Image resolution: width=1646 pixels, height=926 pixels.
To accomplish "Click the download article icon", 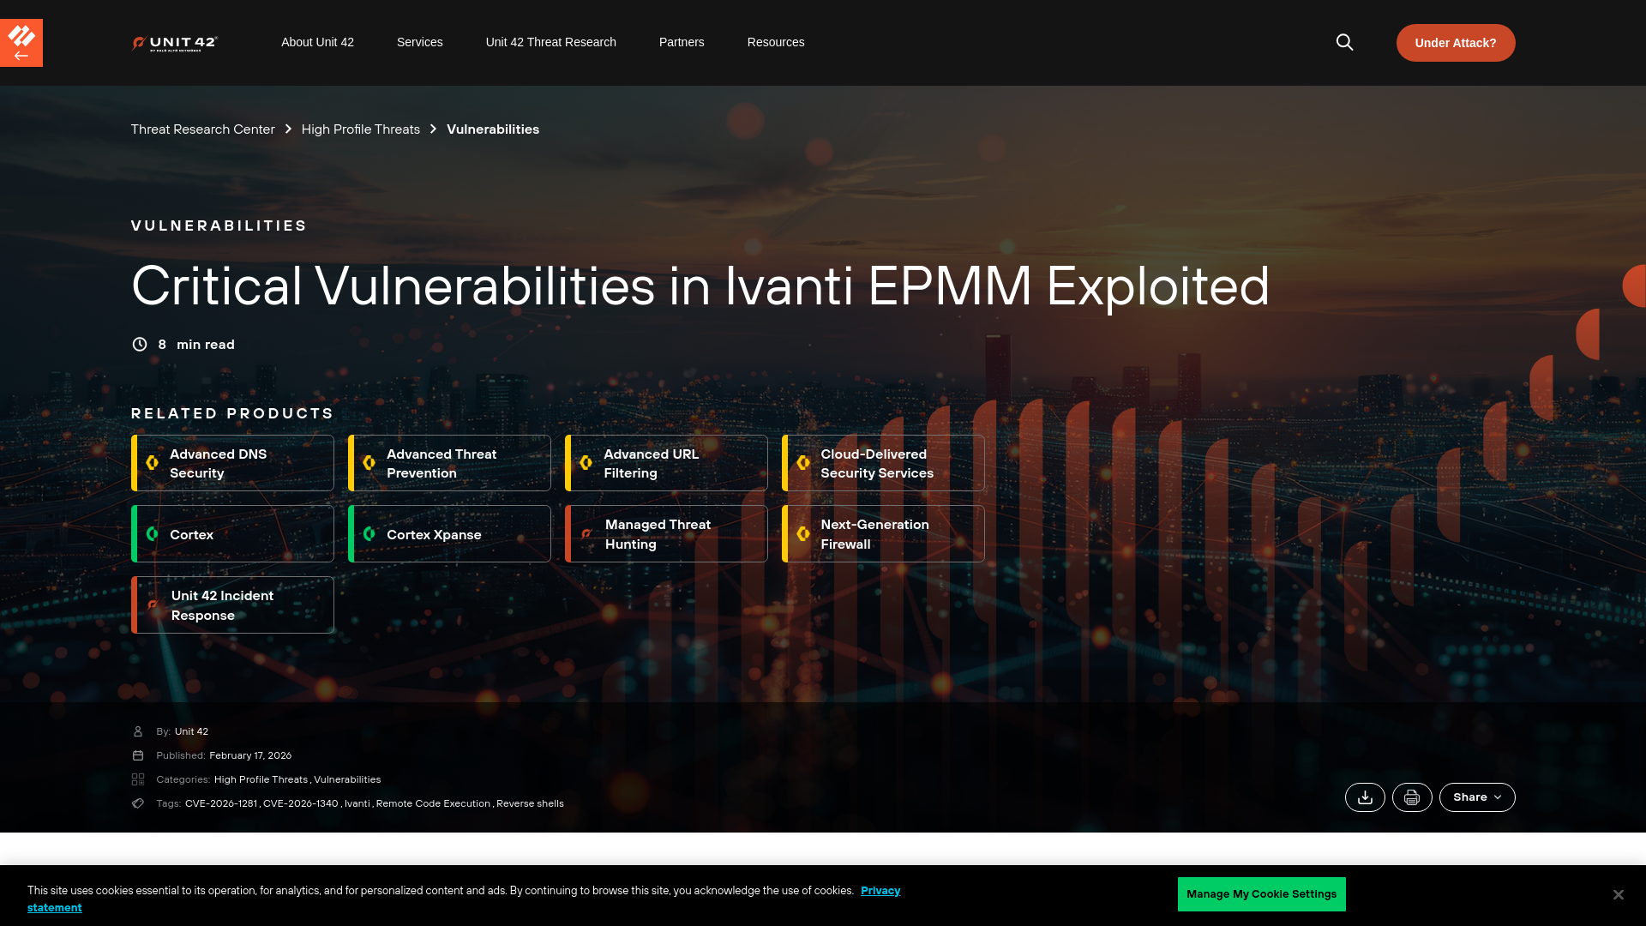I will tap(1365, 797).
